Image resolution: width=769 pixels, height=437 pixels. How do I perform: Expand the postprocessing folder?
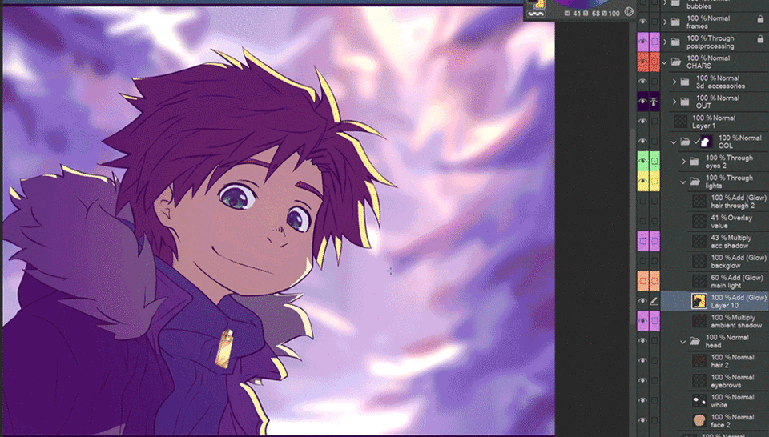[665, 42]
